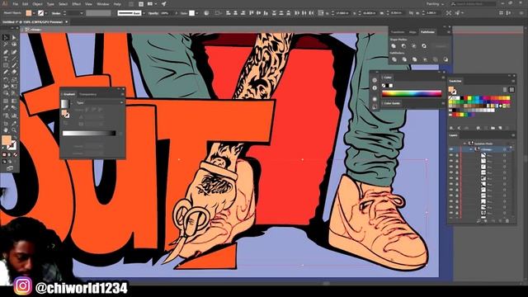Click the Expand button in Pathfinder
528x297 pixels.
tap(441, 46)
